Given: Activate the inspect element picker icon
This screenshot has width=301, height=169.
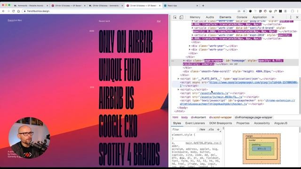Looking at the screenshot, I should [x=174, y=17].
